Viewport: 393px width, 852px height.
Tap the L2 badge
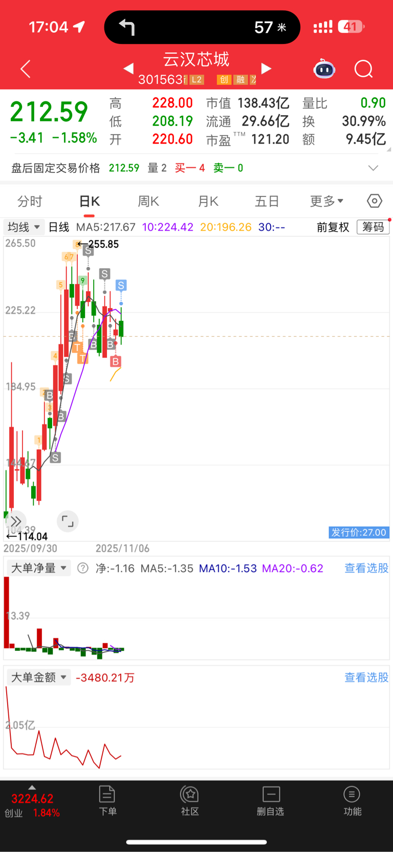tap(197, 80)
